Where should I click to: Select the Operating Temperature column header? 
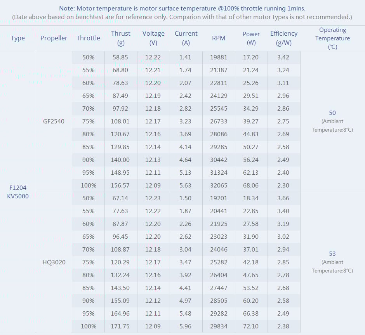(332, 38)
